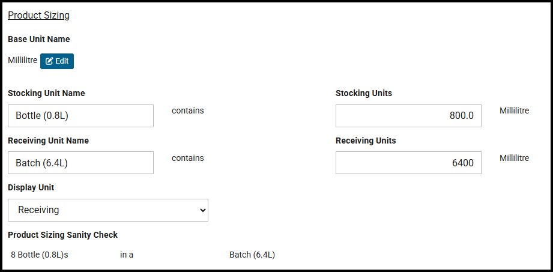The height and width of the screenshot is (272, 553).
Task: Click Millilitre beside the Receiving Units field
Action: tap(514, 158)
